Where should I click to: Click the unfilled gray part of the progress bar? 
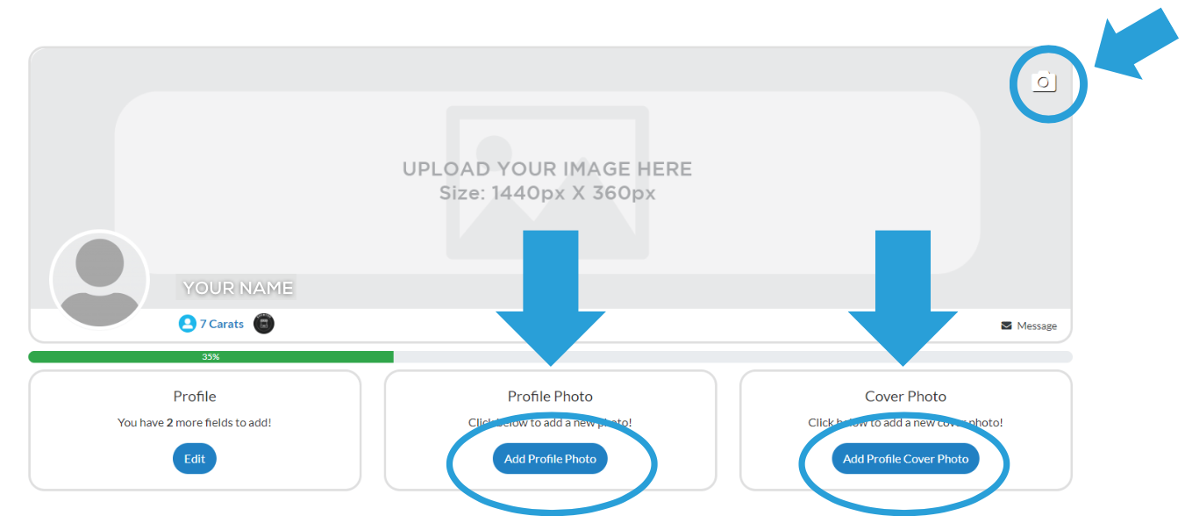pyautogui.click(x=728, y=357)
